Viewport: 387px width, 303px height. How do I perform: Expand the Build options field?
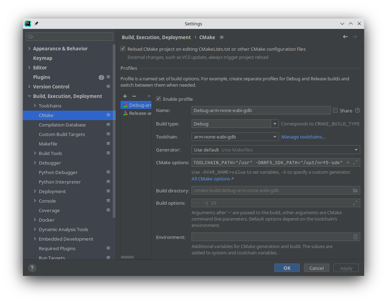click(355, 203)
